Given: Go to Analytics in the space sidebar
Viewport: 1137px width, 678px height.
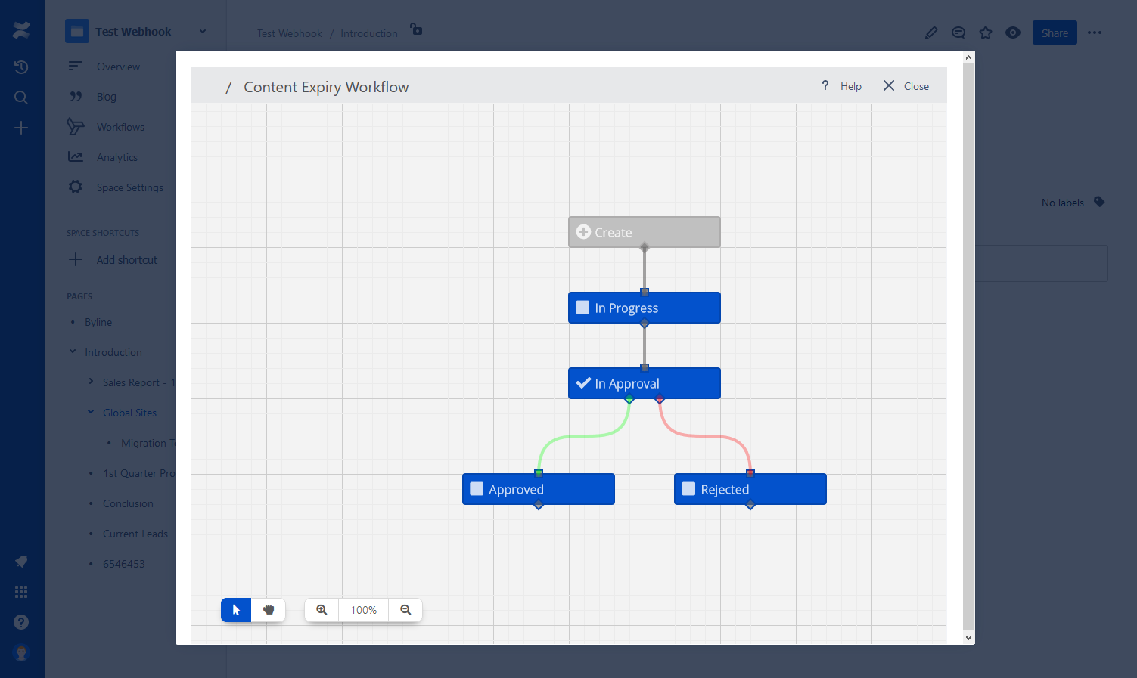Looking at the screenshot, I should pos(117,156).
